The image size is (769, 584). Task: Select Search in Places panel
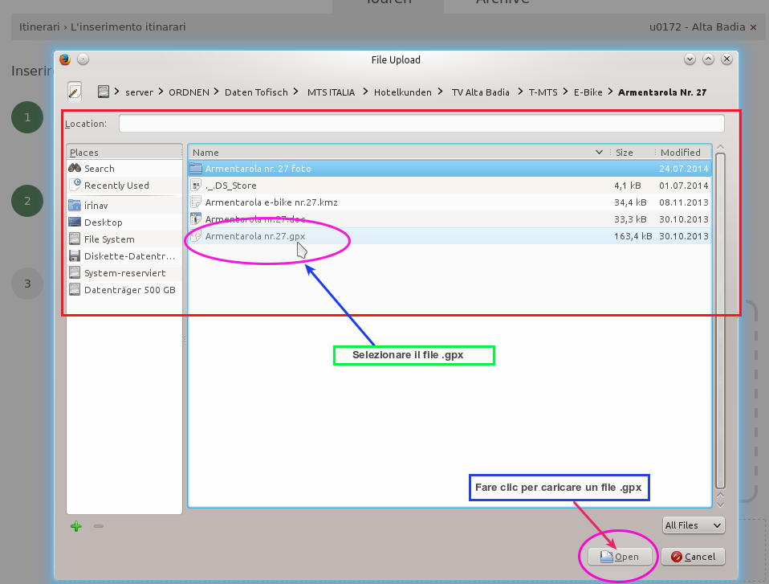click(x=99, y=169)
